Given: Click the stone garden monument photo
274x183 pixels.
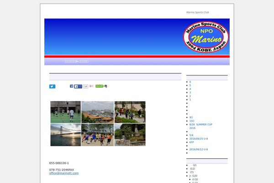Looking at the screenshot, I should tap(130, 135).
